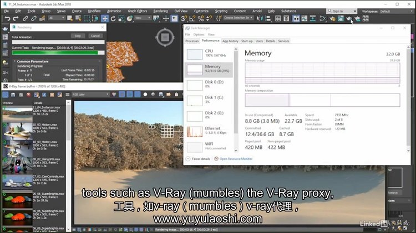Select the Link tool icon
This screenshot has width=416, height=233.
(x=25, y=18)
